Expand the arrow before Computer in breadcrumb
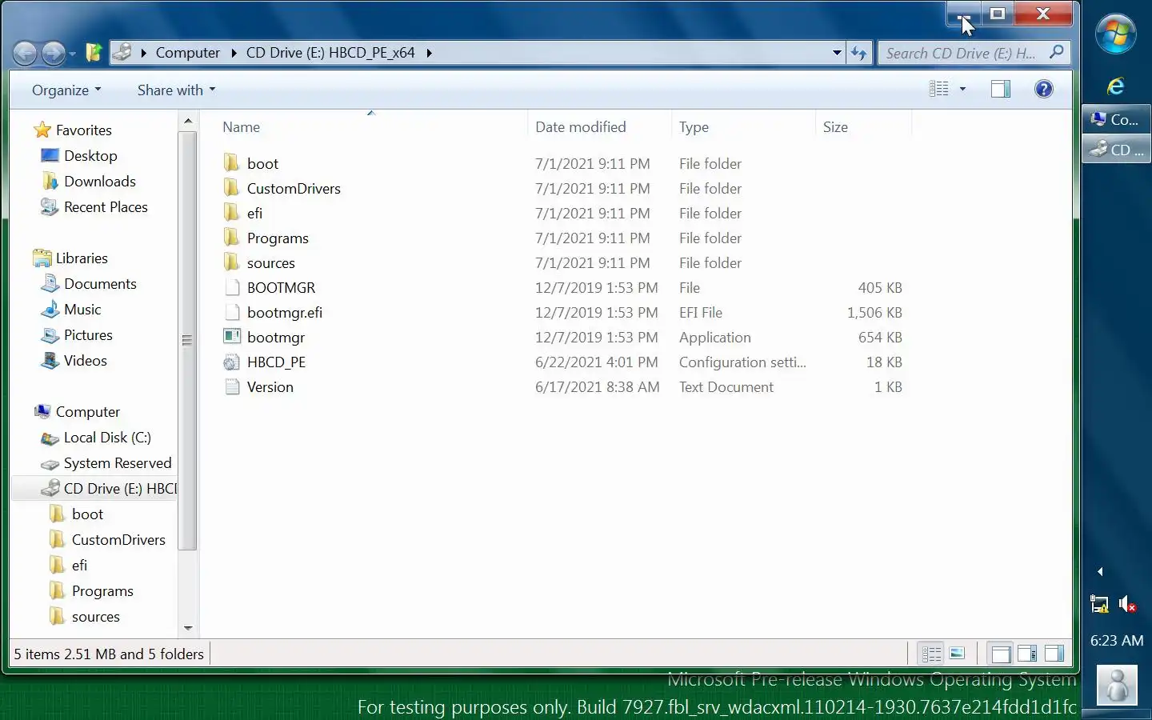1152x720 pixels. coord(144,54)
